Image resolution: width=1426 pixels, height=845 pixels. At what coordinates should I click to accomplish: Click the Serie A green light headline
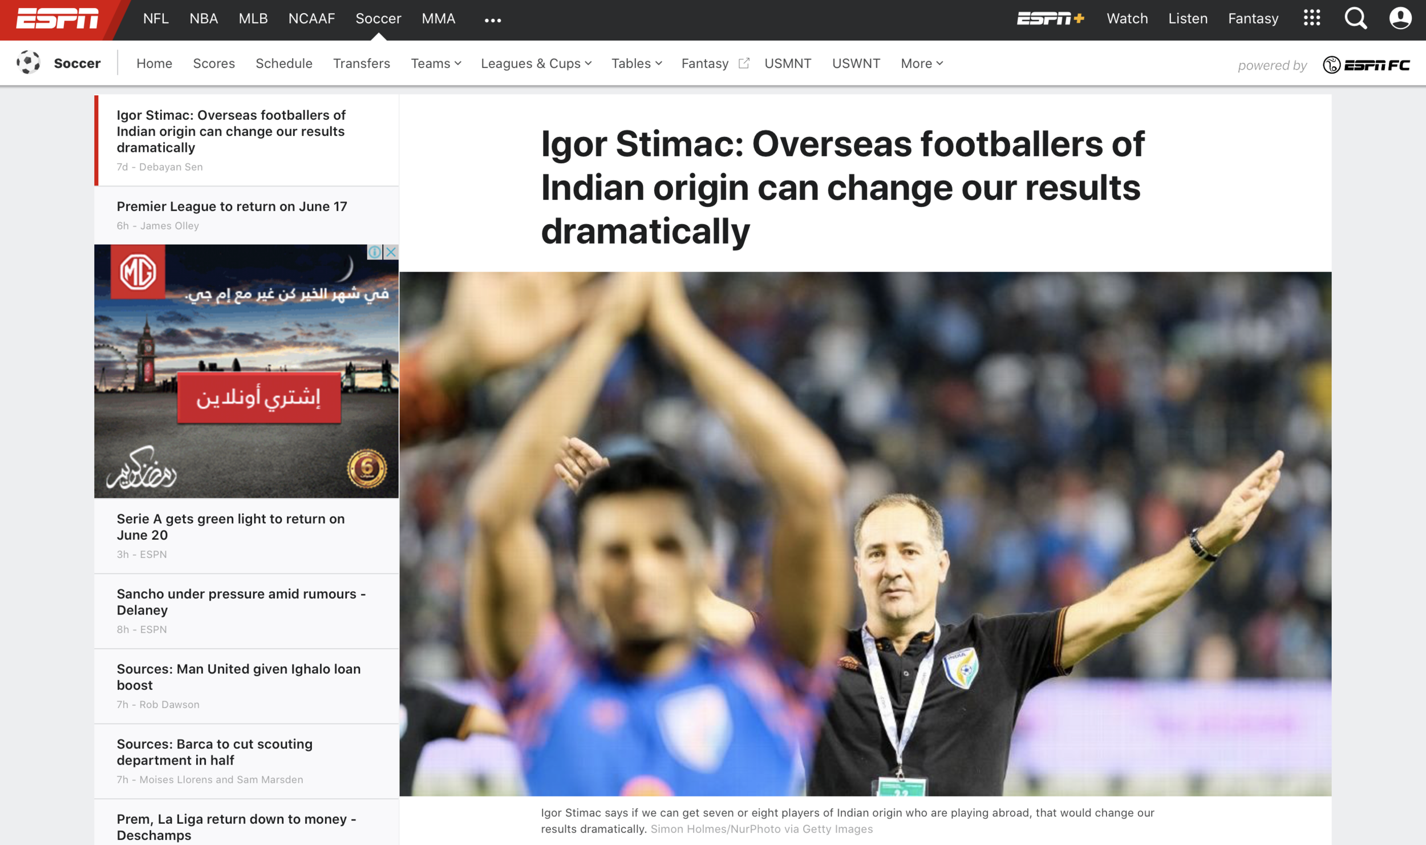click(x=230, y=526)
